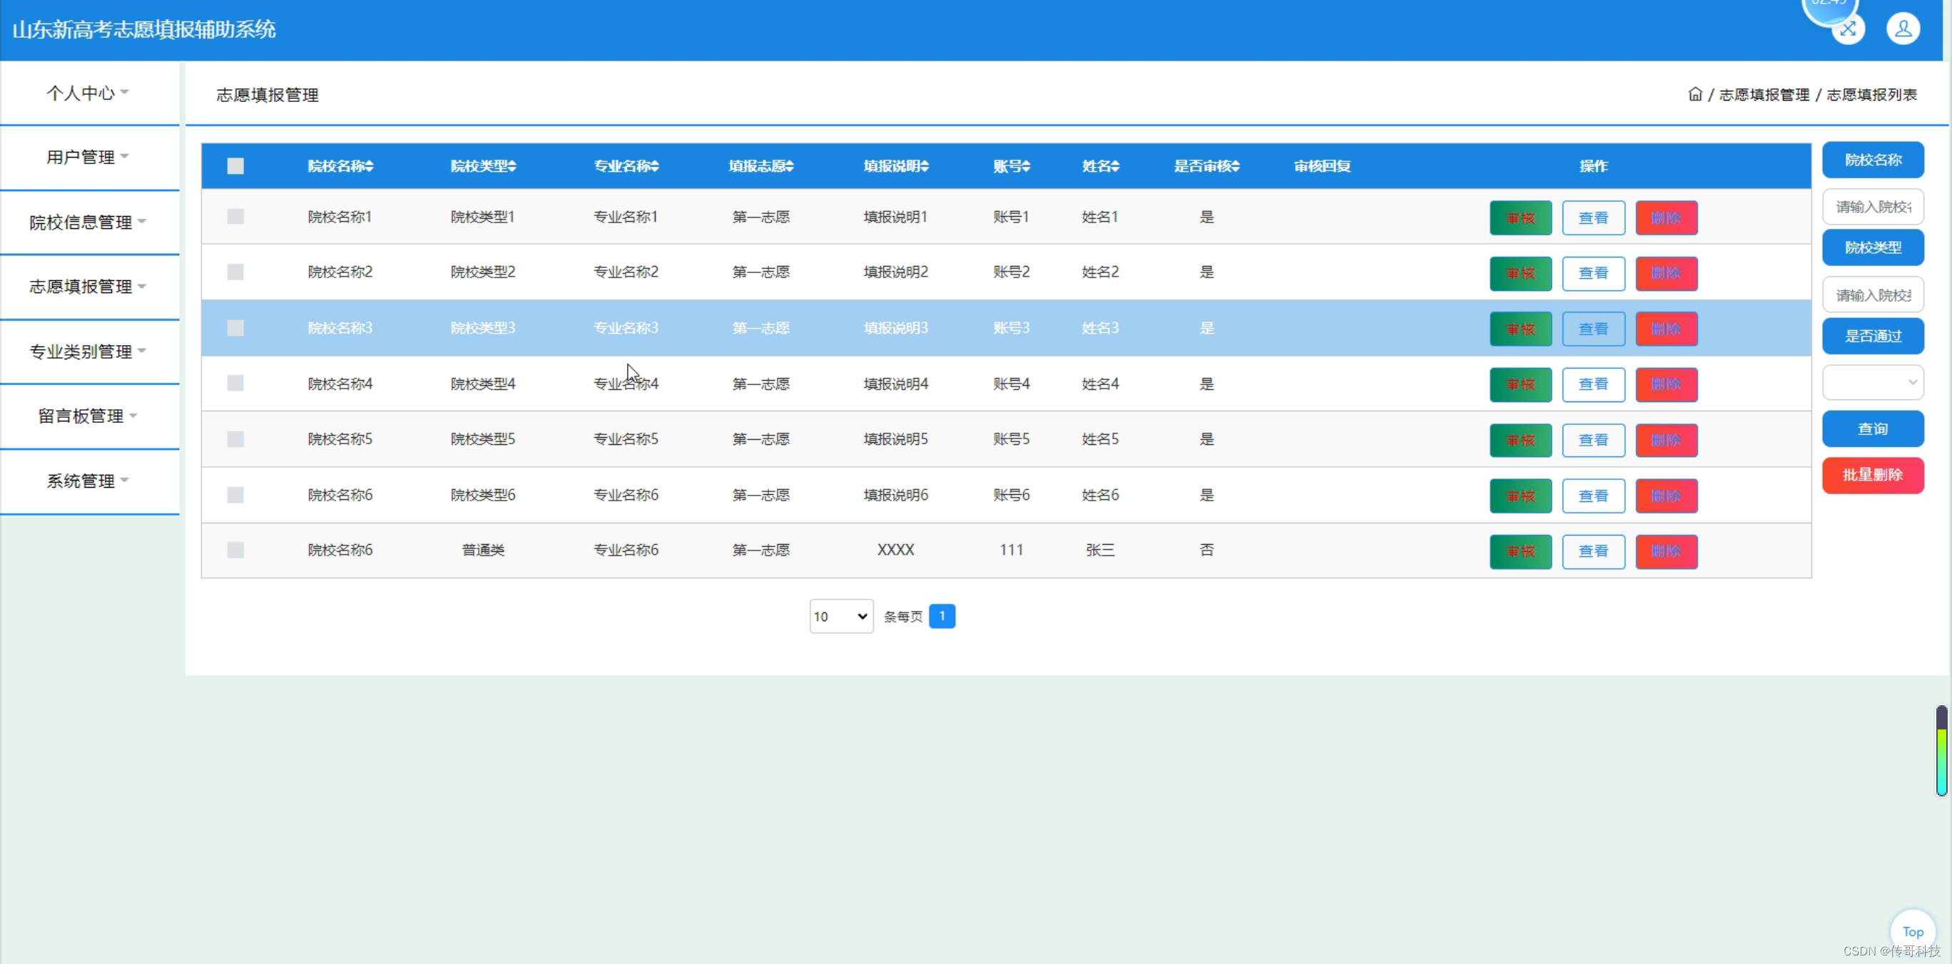Click the vertical scrollbar on the right edge

(1941, 749)
